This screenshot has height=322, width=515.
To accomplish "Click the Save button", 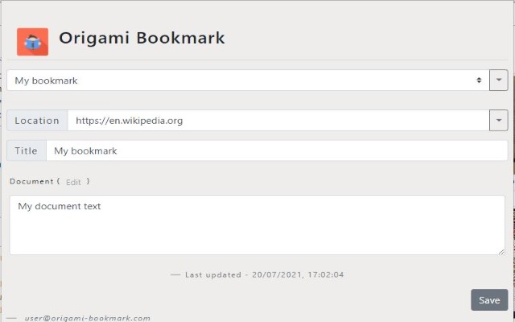I will (489, 300).
